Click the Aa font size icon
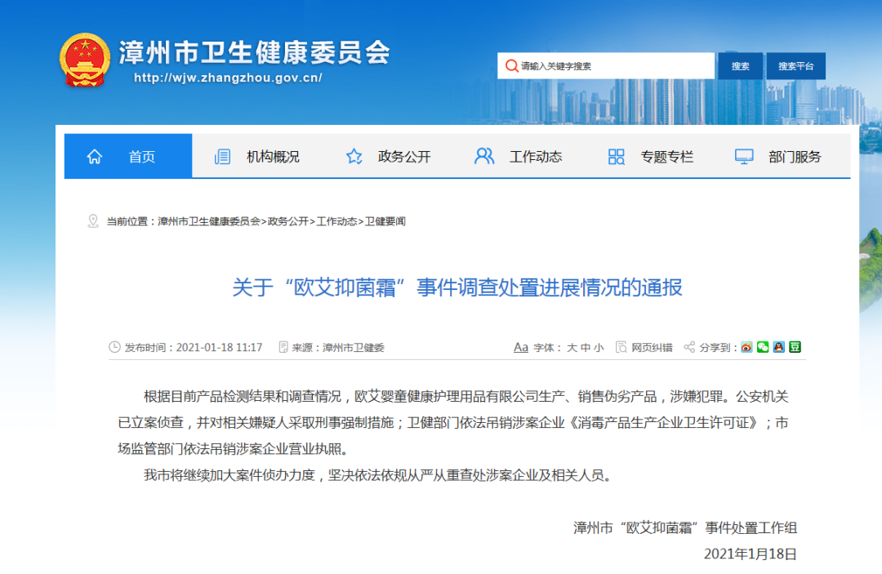 [521, 347]
